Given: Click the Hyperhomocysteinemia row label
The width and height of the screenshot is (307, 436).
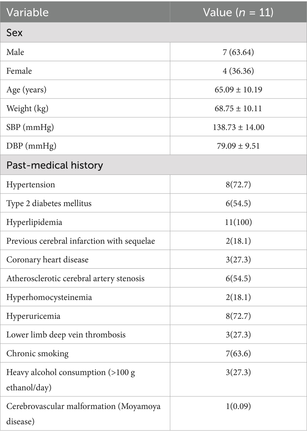Looking at the screenshot, I should pos(49,297).
